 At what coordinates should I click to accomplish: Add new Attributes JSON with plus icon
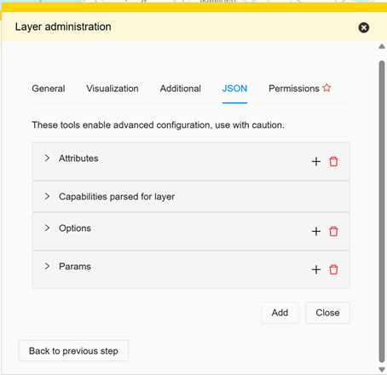coord(316,162)
